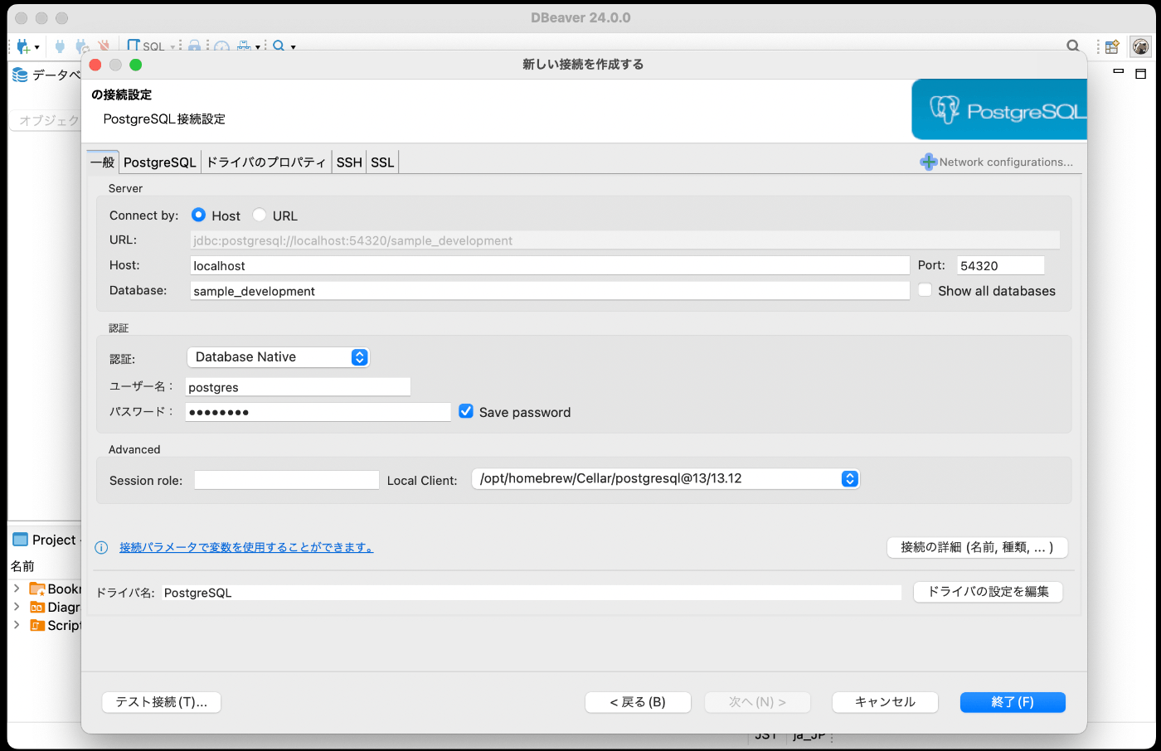
Task: Click the red Disconnect plug icon
Action: (x=104, y=46)
